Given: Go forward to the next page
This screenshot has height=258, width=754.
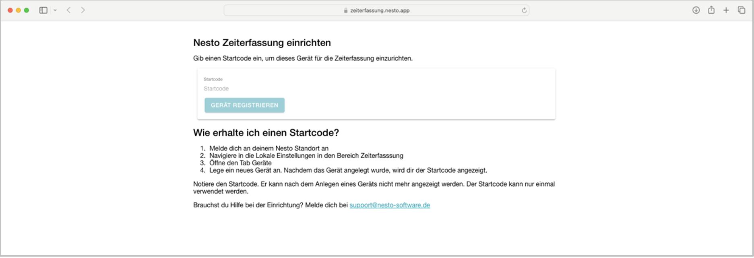Looking at the screenshot, I should coord(83,10).
